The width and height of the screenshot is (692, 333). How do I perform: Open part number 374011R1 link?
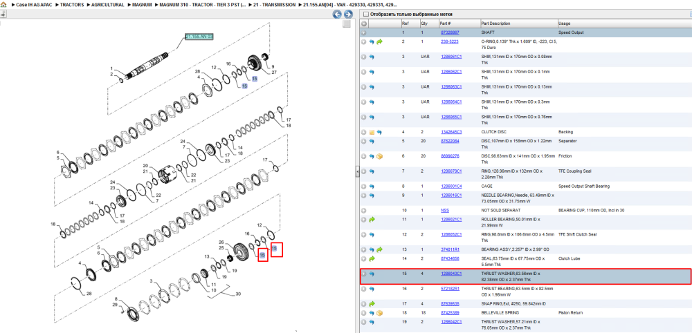[x=451, y=250]
